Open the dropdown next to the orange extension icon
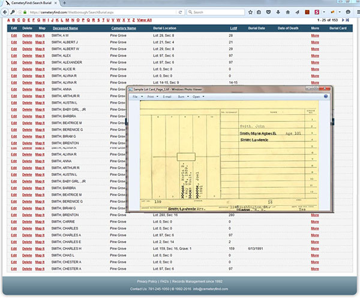360x298 pixels. pos(340,12)
